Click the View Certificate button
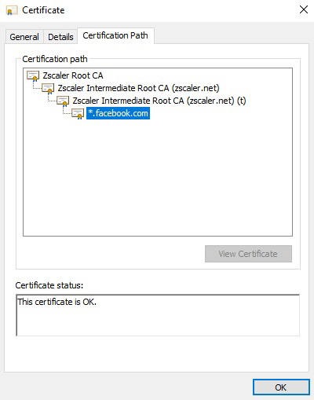314x400 pixels. (248, 254)
